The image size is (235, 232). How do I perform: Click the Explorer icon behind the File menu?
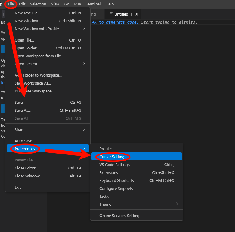pos(3,14)
